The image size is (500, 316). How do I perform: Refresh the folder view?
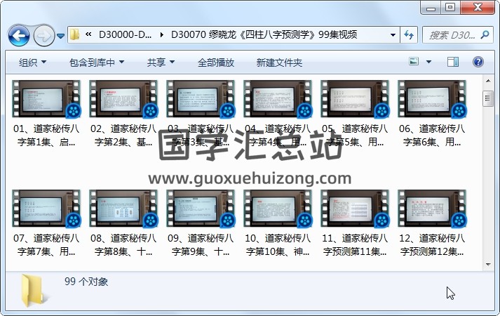tap(409, 35)
